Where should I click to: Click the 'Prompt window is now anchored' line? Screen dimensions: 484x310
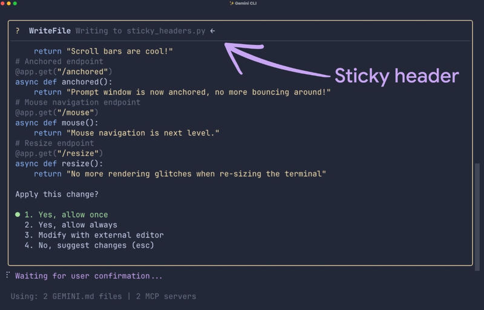182,92
